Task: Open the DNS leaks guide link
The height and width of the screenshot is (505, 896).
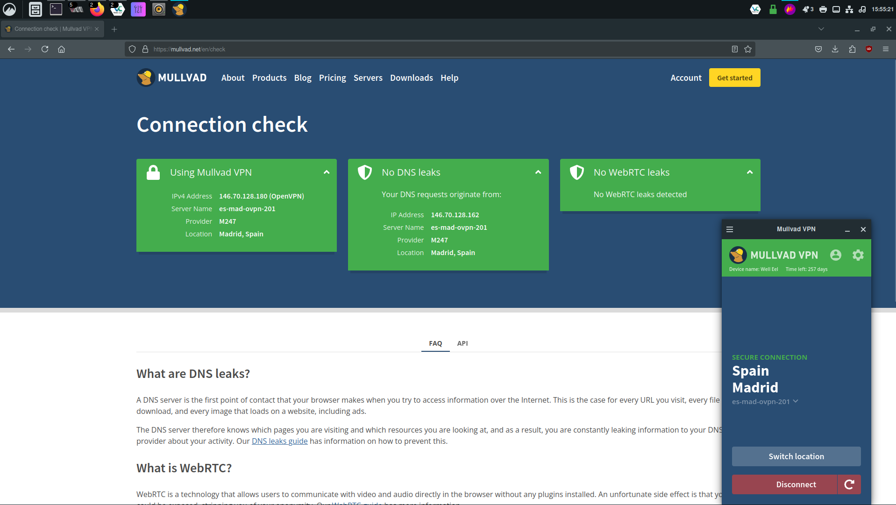Action: coord(280,441)
